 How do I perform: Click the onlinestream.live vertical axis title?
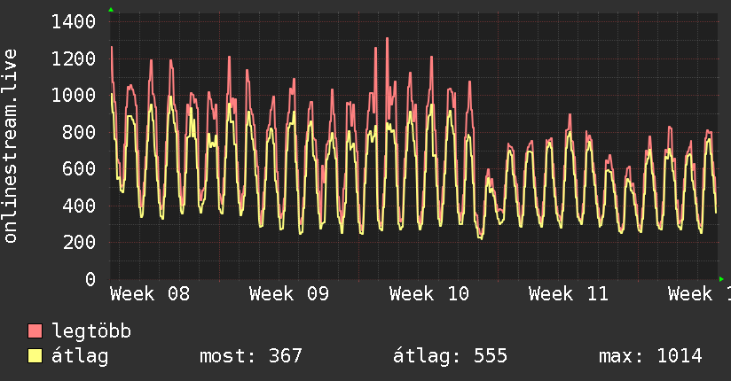10,146
